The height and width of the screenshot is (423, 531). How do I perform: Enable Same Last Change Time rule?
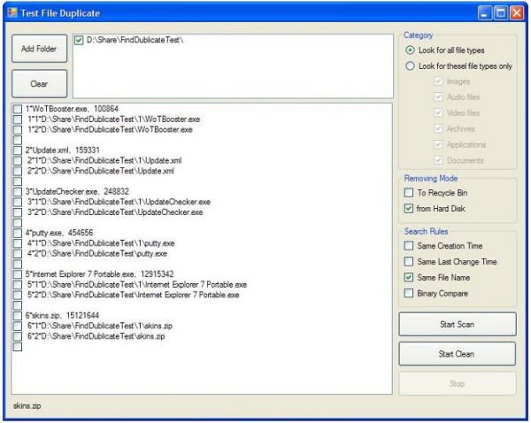point(409,261)
